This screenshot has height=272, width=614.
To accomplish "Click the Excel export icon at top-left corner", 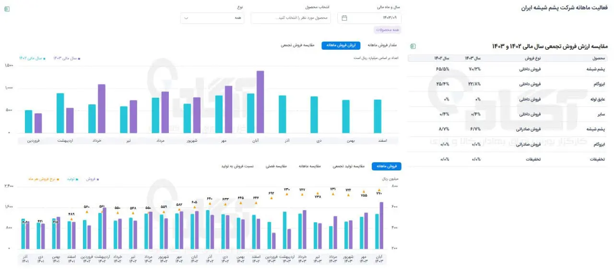I will 7,9.
